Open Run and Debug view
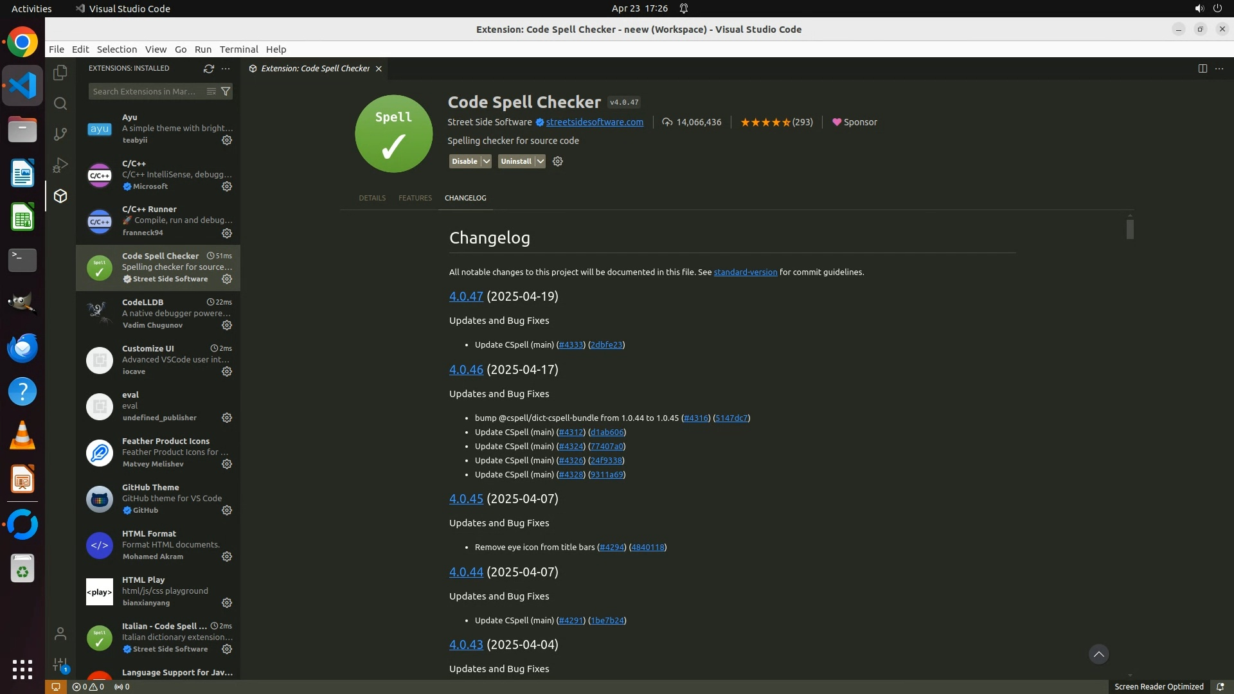 pyautogui.click(x=60, y=165)
